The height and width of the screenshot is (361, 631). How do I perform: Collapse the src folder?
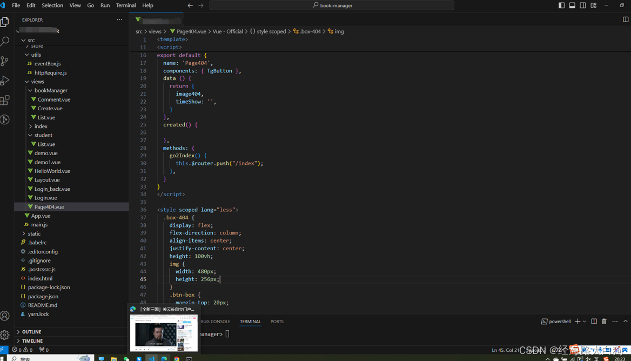(x=23, y=40)
